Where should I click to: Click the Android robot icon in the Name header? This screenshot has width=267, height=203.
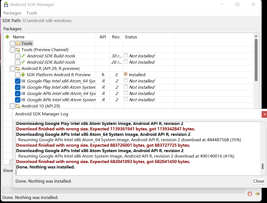(x=7, y=37)
